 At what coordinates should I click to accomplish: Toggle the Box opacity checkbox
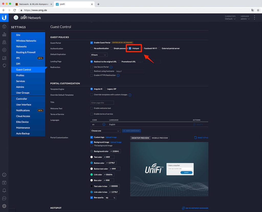[x=92, y=198]
